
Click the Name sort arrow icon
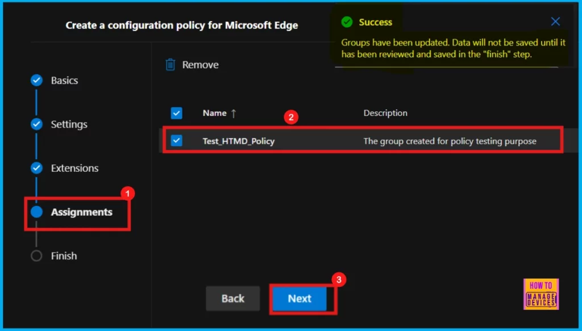click(x=234, y=113)
